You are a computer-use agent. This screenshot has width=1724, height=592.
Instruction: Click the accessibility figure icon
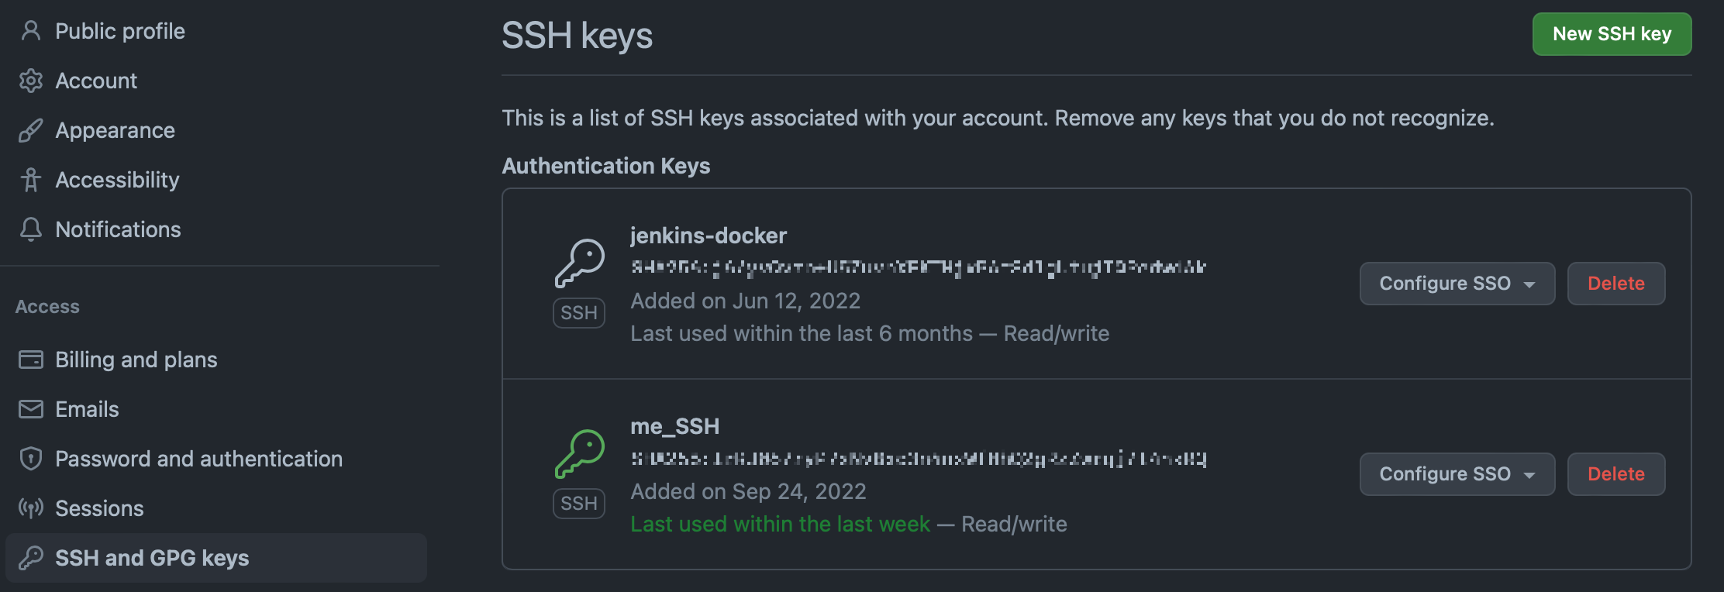coord(31,180)
